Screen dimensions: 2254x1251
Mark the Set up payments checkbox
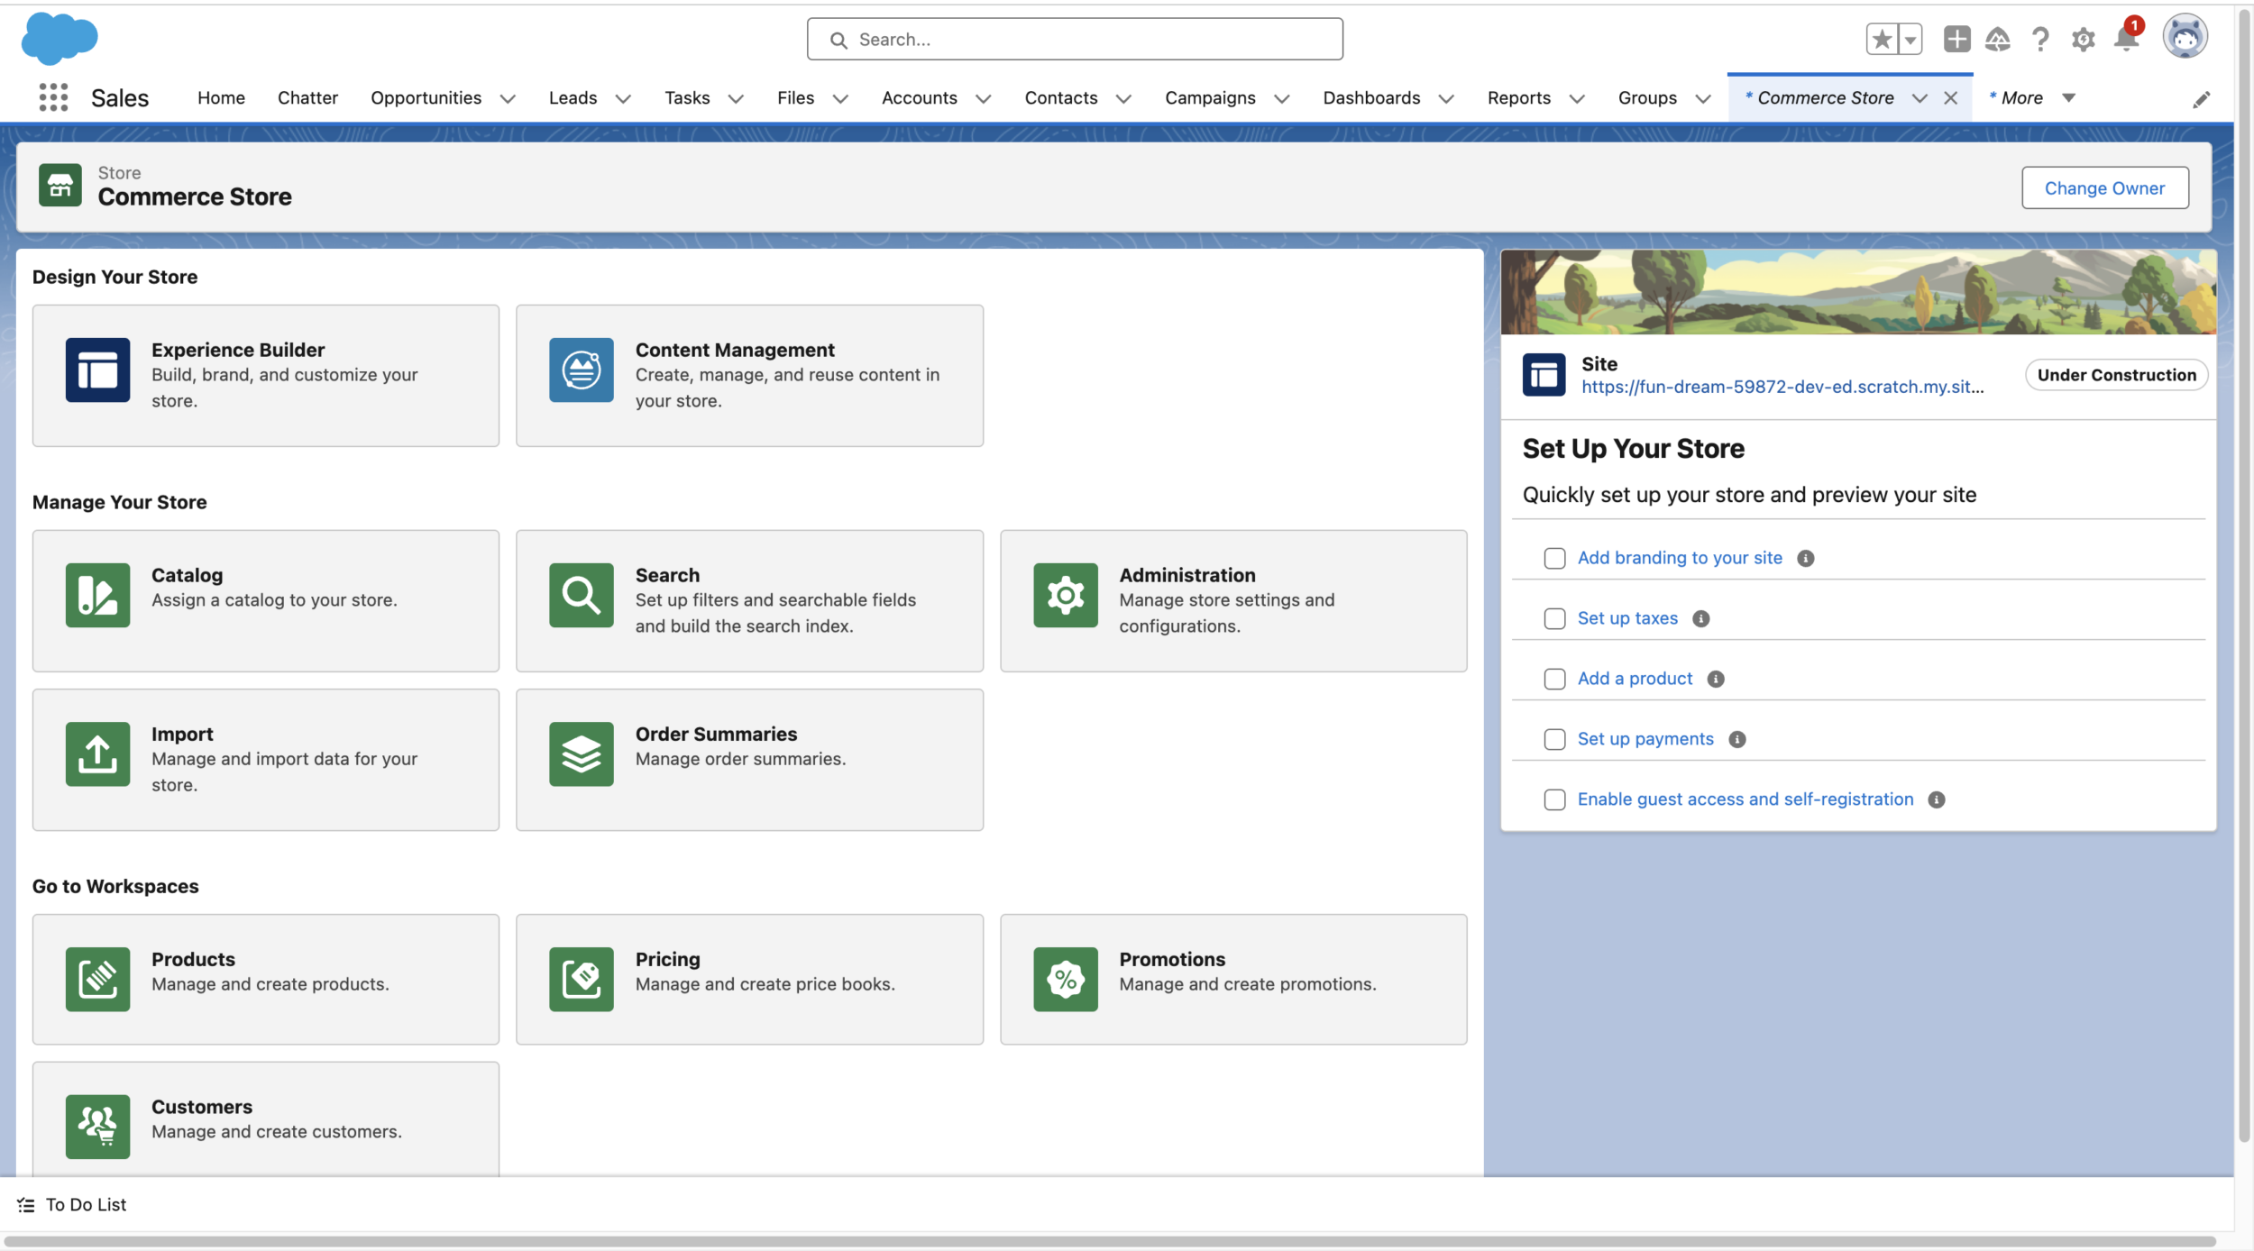(x=1554, y=739)
